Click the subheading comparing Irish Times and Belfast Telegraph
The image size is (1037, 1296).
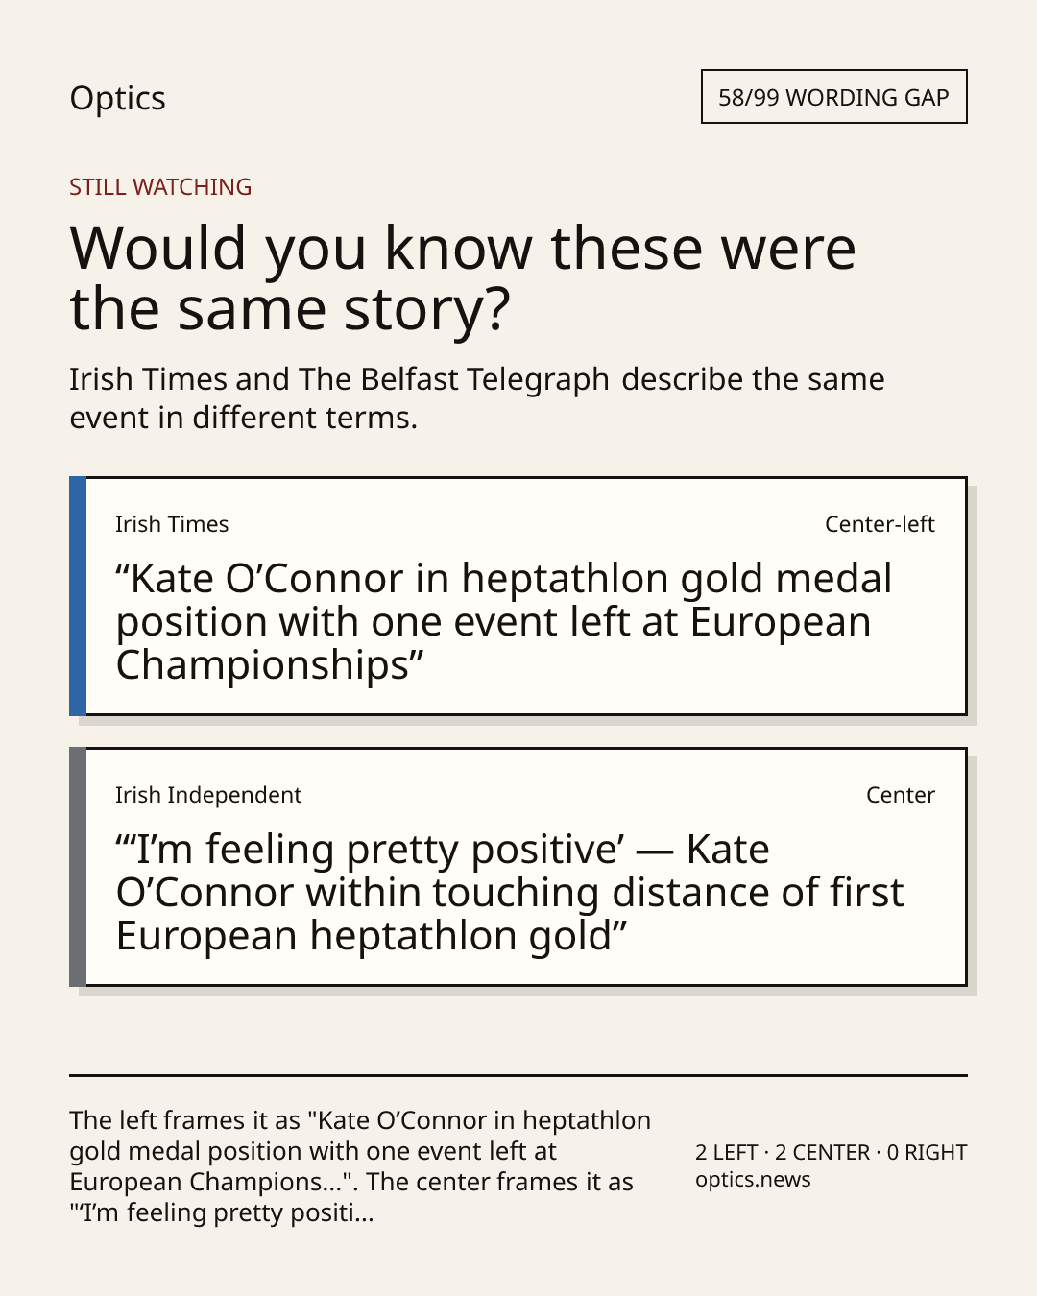[476, 398]
